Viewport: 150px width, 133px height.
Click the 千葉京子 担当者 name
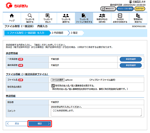click(55, 102)
